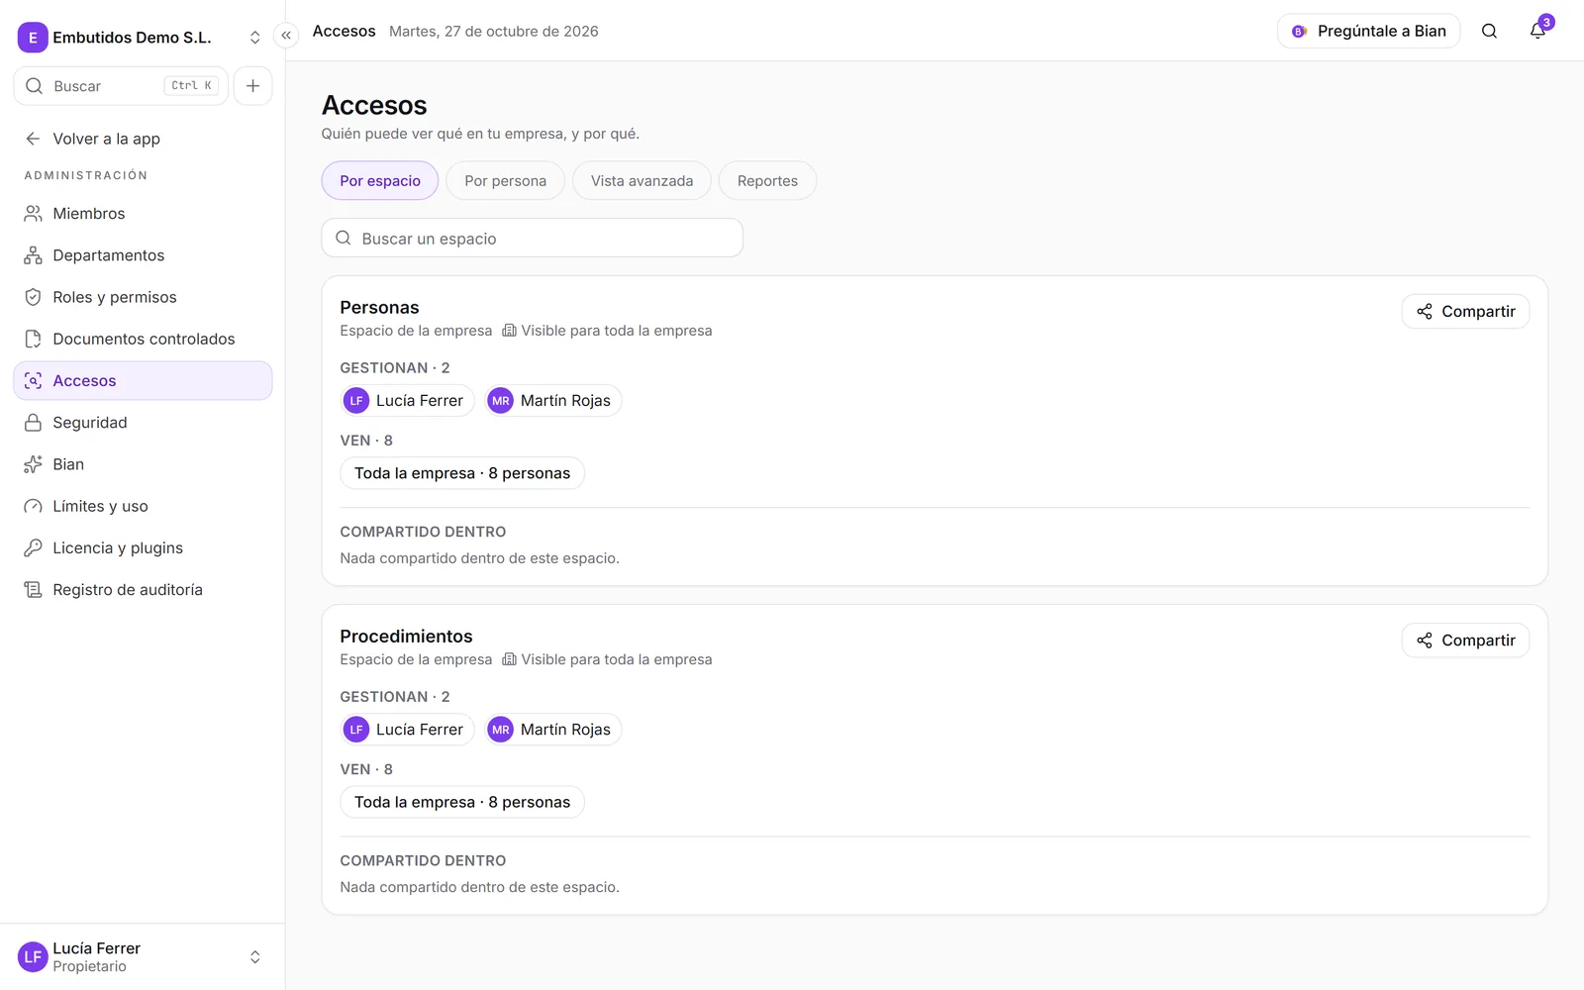
Task: Click the Límites y uso gauge icon
Action: 33,506
